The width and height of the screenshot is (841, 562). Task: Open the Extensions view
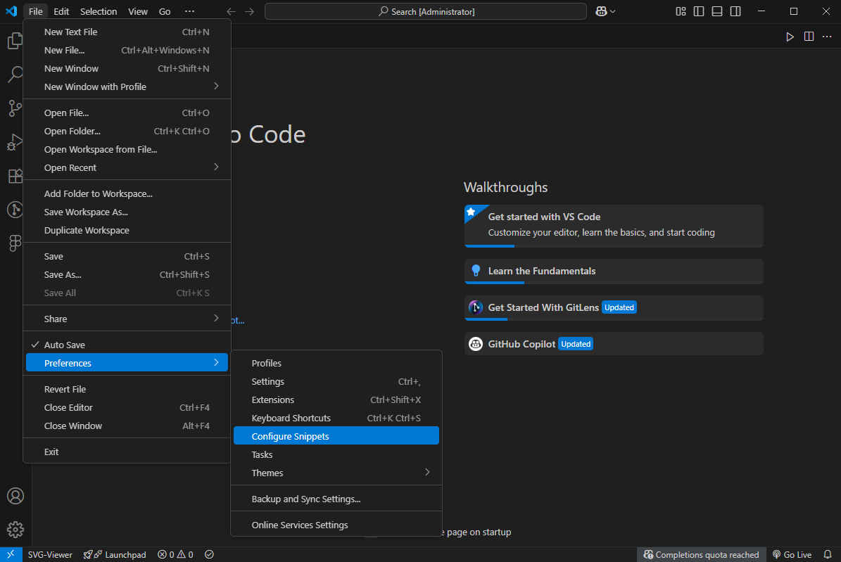(15, 176)
